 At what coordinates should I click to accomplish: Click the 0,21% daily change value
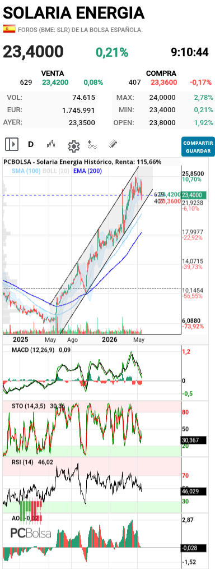click(x=112, y=53)
